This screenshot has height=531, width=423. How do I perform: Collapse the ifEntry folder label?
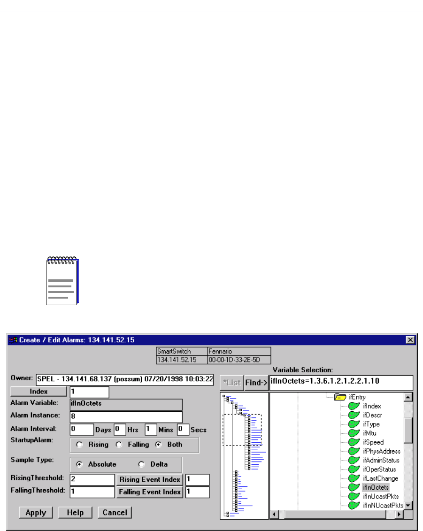coord(357,397)
